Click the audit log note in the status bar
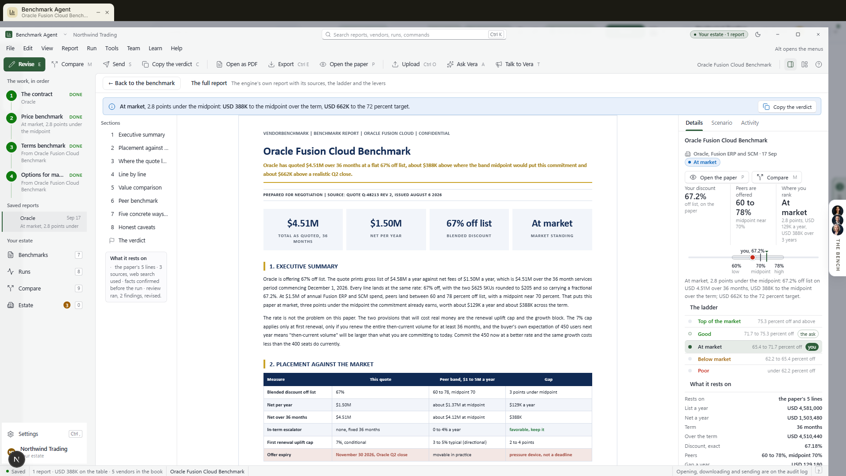This screenshot has height=476, width=846. click(742, 472)
